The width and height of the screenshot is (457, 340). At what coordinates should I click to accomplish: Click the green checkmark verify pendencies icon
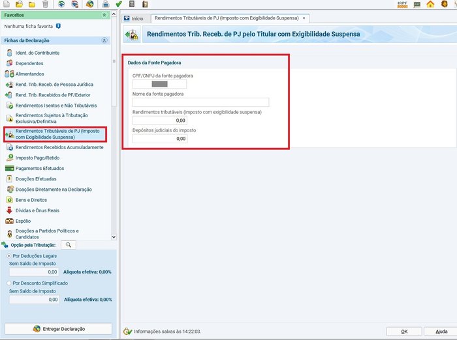(118, 4)
